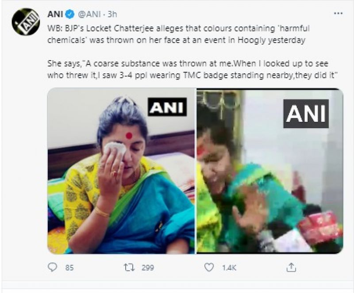Viewport: 354px width, 293px height.
Task: Click the blue verified badge
Action: [69, 15]
